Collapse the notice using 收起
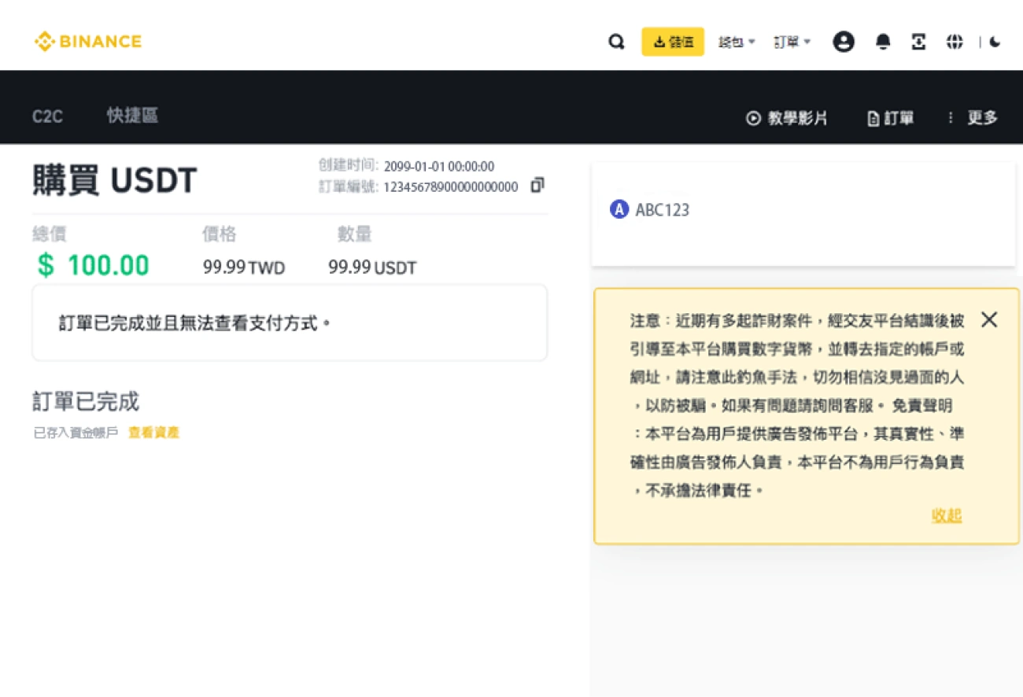The width and height of the screenshot is (1023, 697). 946,515
